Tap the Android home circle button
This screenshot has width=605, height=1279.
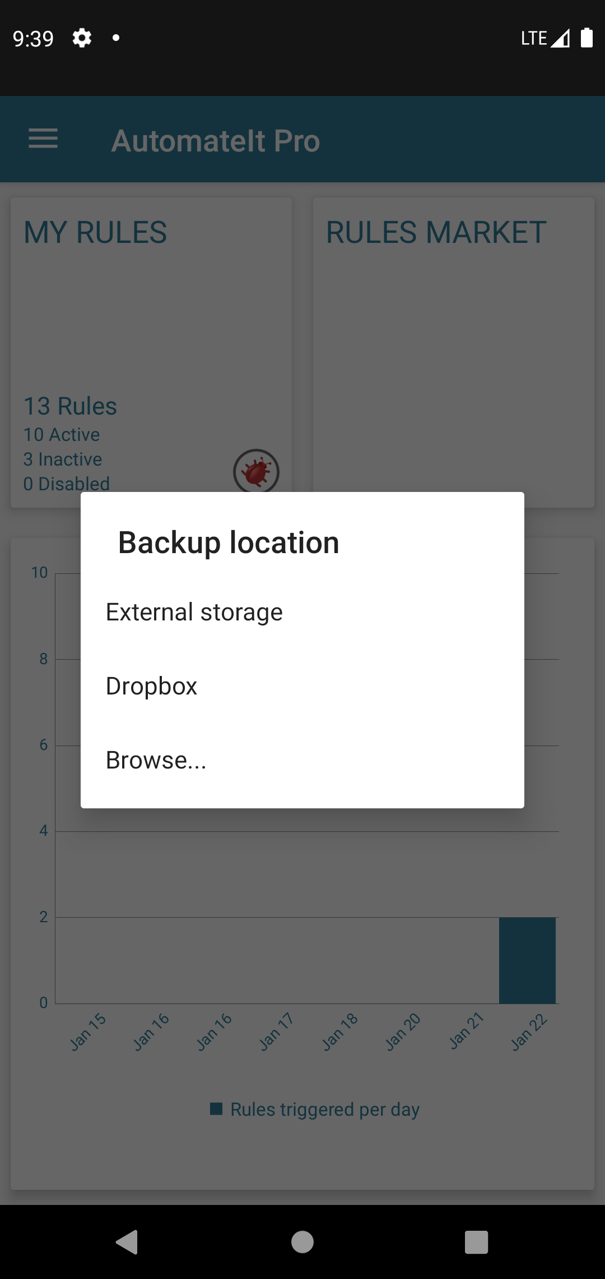(302, 1241)
